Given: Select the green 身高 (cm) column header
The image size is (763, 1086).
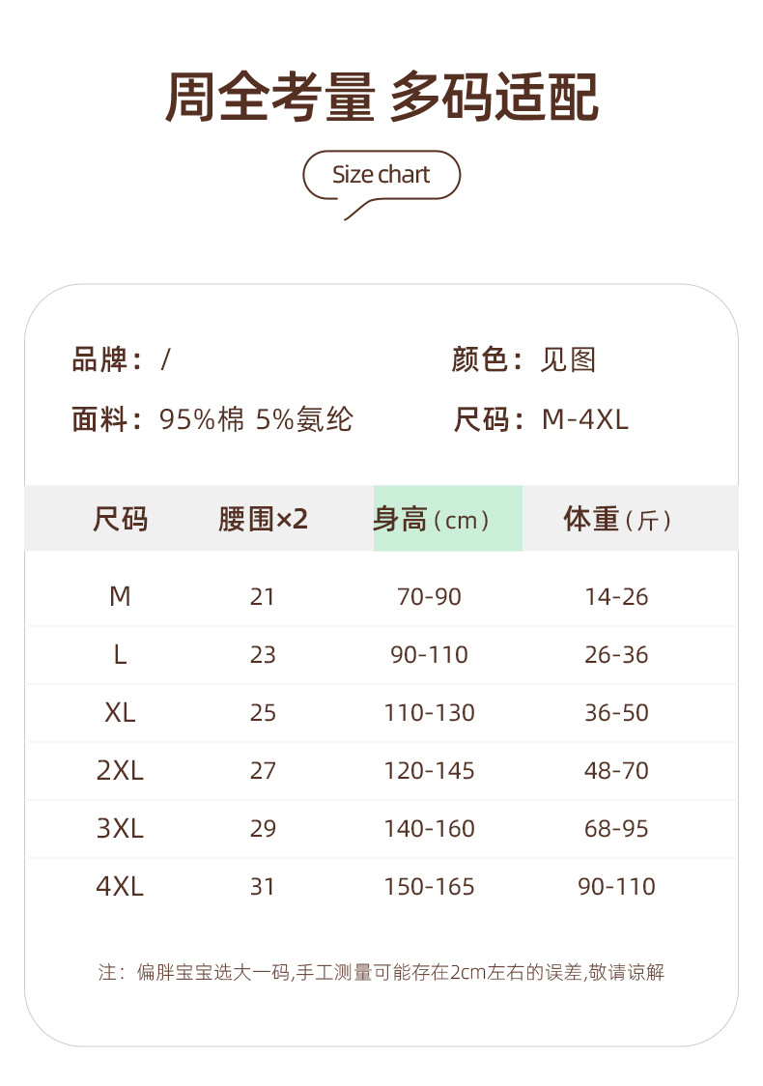Looking at the screenshot, I should coord(447,520).
